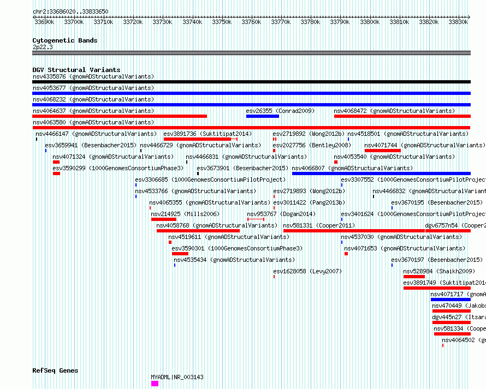The height and width of the screenshot is (389, 486).
Task: Open esv2719892 (Wong2012b) label
Action: click(309, 134)
